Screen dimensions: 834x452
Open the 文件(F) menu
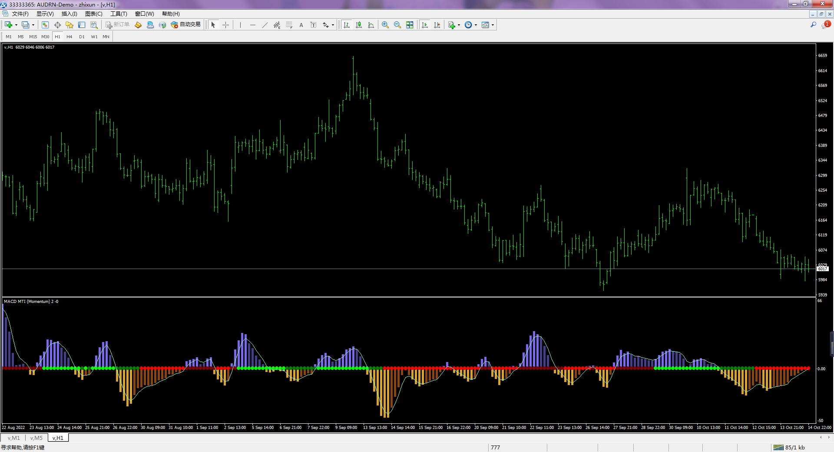point(20,14)
